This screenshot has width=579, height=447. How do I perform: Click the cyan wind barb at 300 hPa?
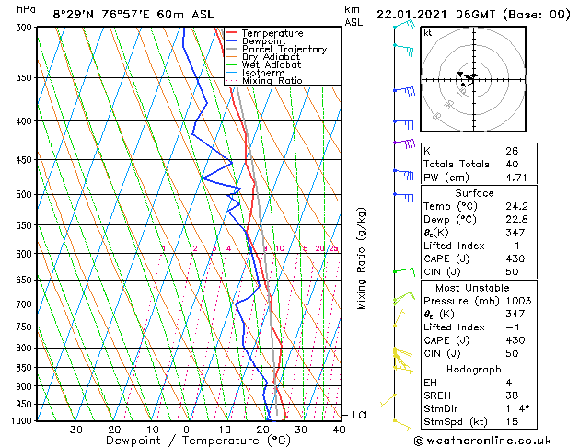tap(405, 24)
